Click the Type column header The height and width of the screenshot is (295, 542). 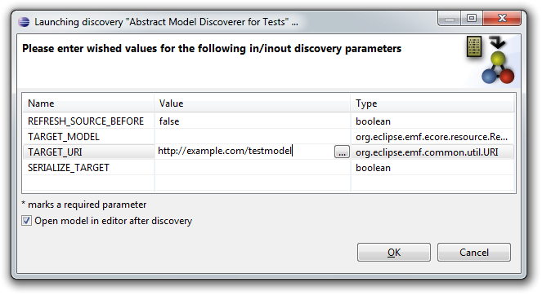pos(432,103)
